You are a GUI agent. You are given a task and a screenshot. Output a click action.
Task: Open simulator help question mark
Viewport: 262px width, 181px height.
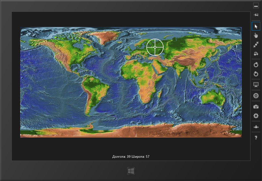pyautogui.click(x=256, y=138)
